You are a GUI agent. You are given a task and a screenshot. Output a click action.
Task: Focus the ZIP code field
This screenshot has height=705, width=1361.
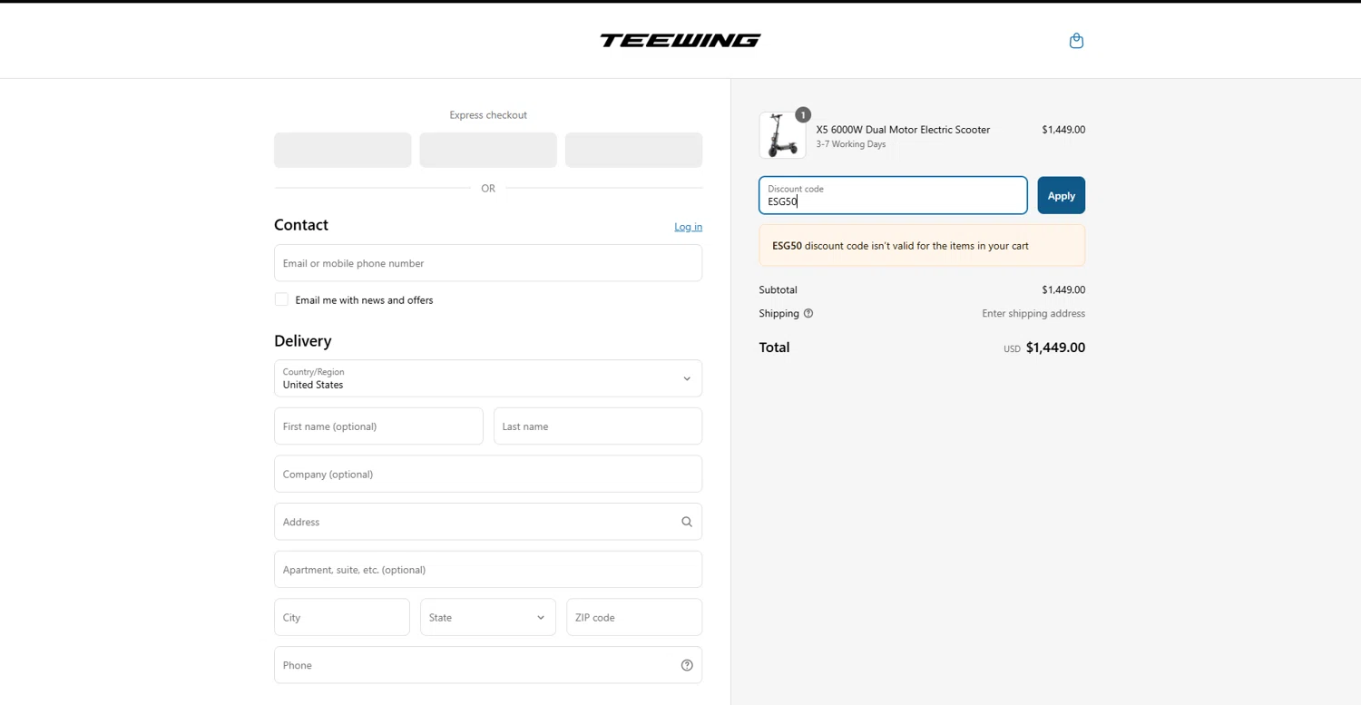[634, 617]
